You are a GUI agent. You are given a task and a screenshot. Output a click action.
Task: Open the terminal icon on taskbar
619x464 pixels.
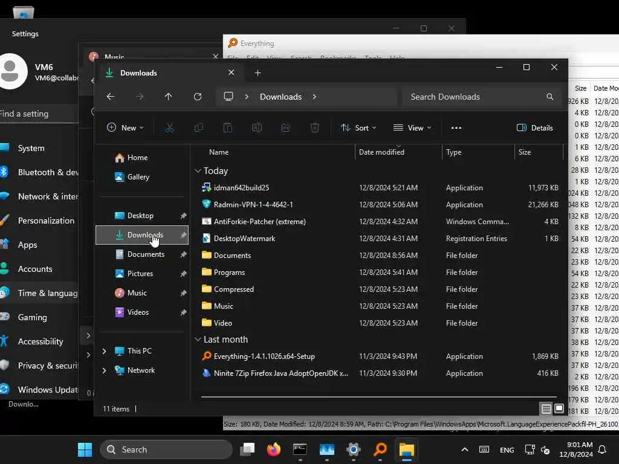pyautogui.click(x=300, y=449)
